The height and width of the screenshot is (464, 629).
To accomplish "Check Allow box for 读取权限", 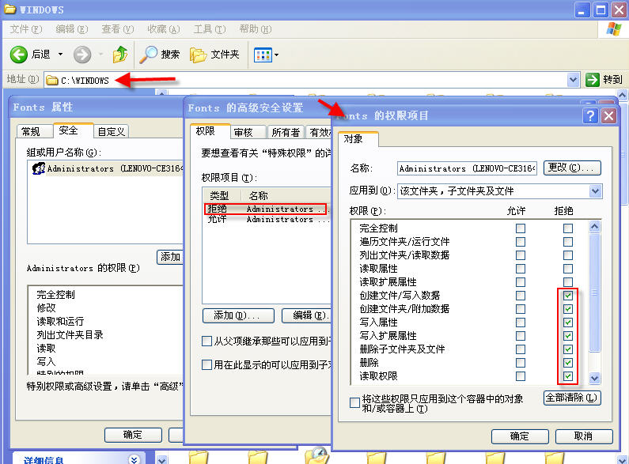I will [521, 376].
